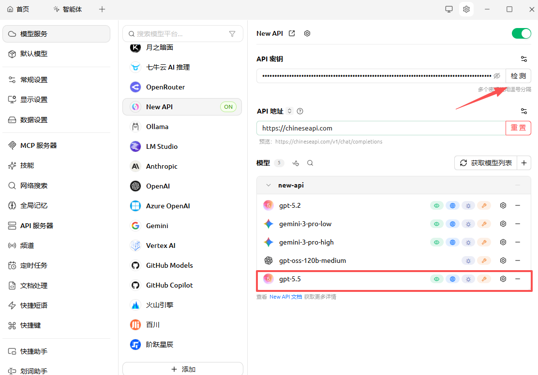Open settings for gpt-5.5 model
The height and width of the screenshot is (375, 538).
503,279
